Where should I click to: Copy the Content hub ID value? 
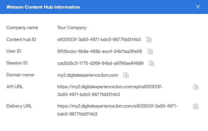(149, 40)
